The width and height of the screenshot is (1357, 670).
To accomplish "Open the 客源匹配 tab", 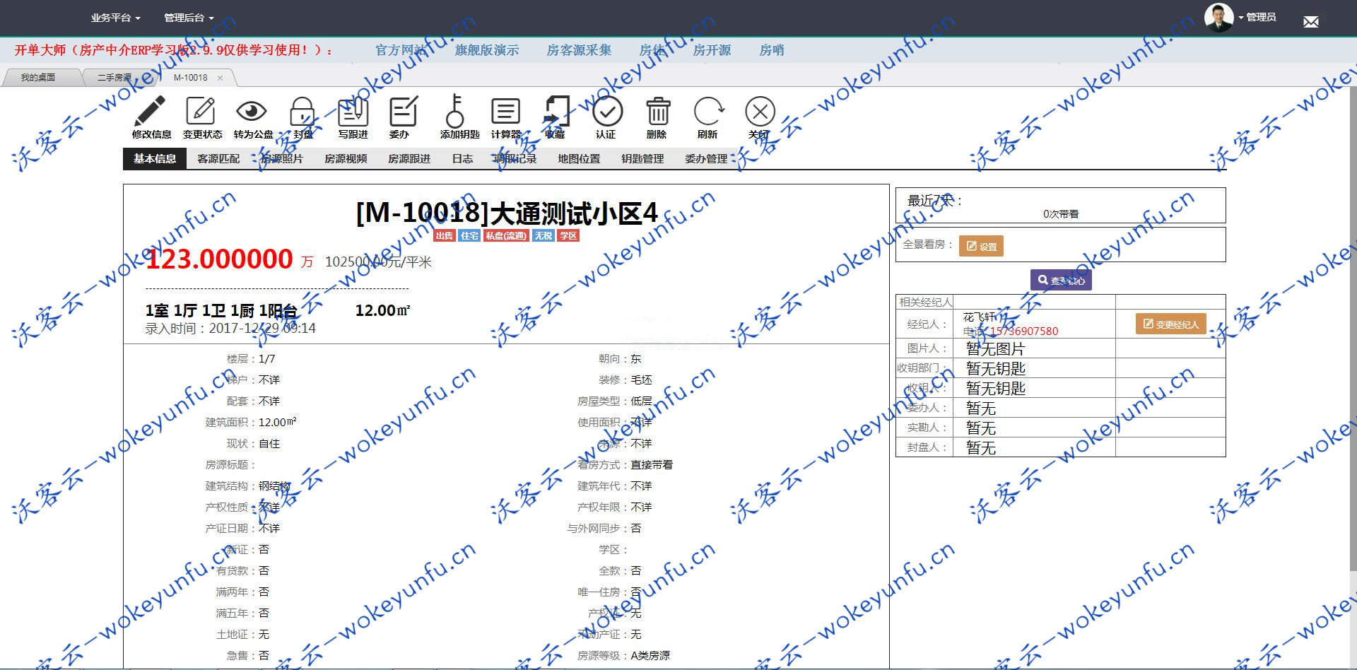I will [218, 158].
